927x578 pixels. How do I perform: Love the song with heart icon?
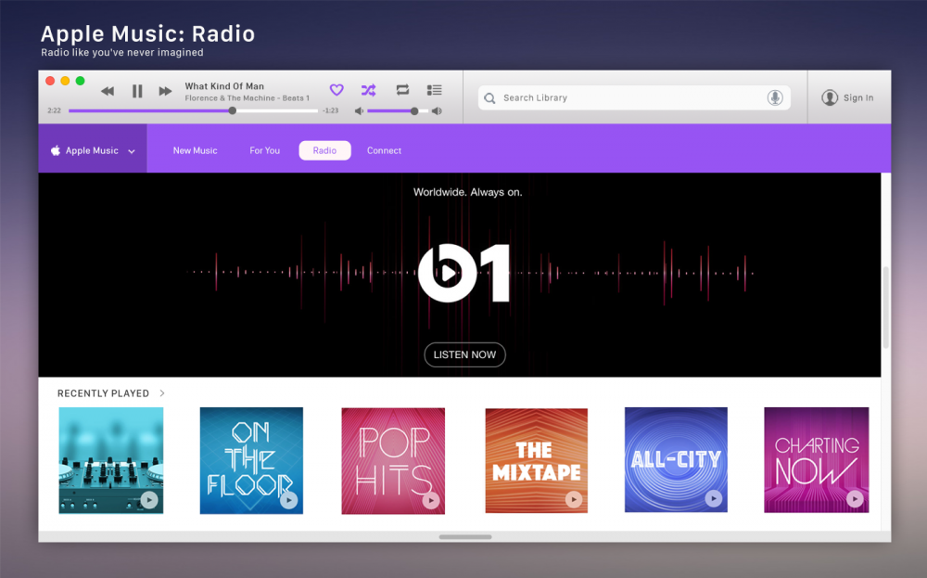pos(337,90)
